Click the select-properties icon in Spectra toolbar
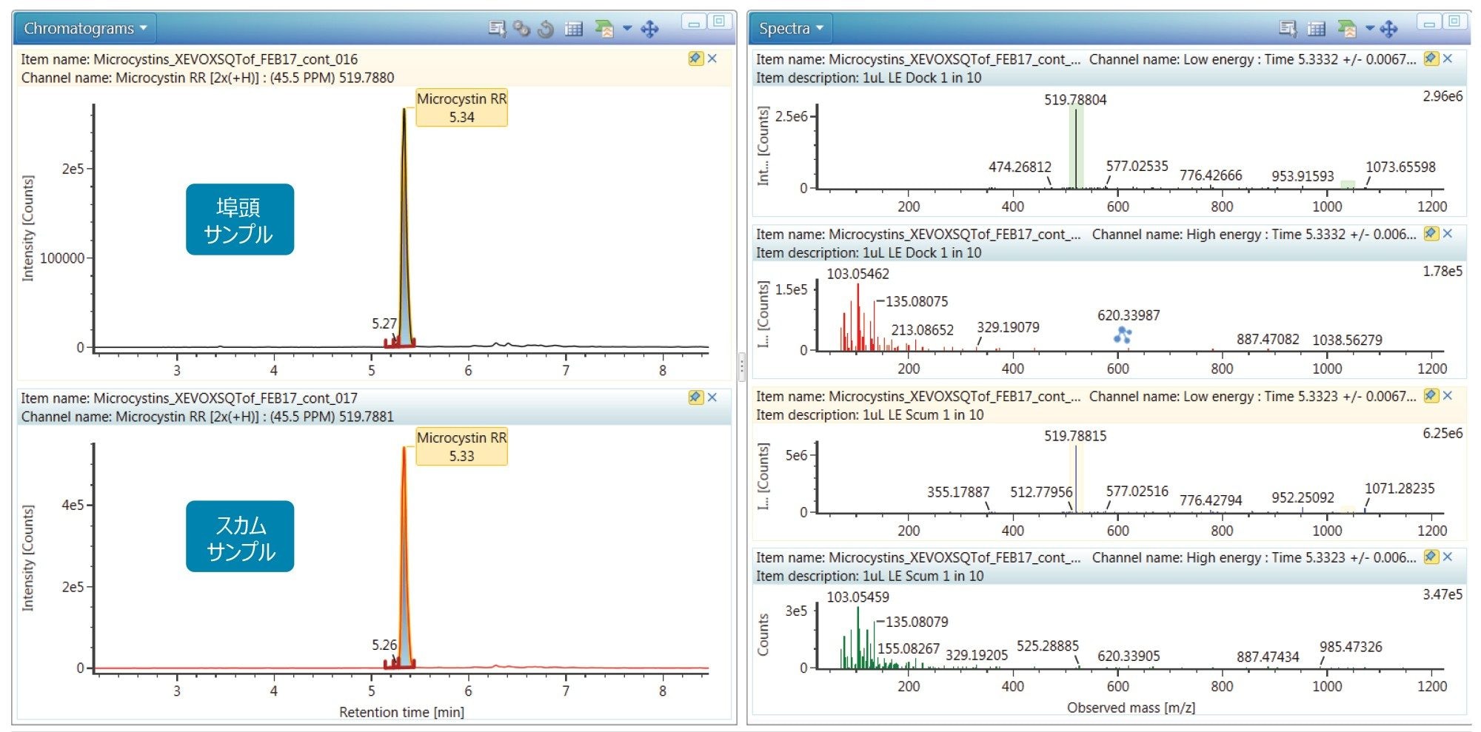This screenshot has height=732, width=1481. click(1288, 29)
